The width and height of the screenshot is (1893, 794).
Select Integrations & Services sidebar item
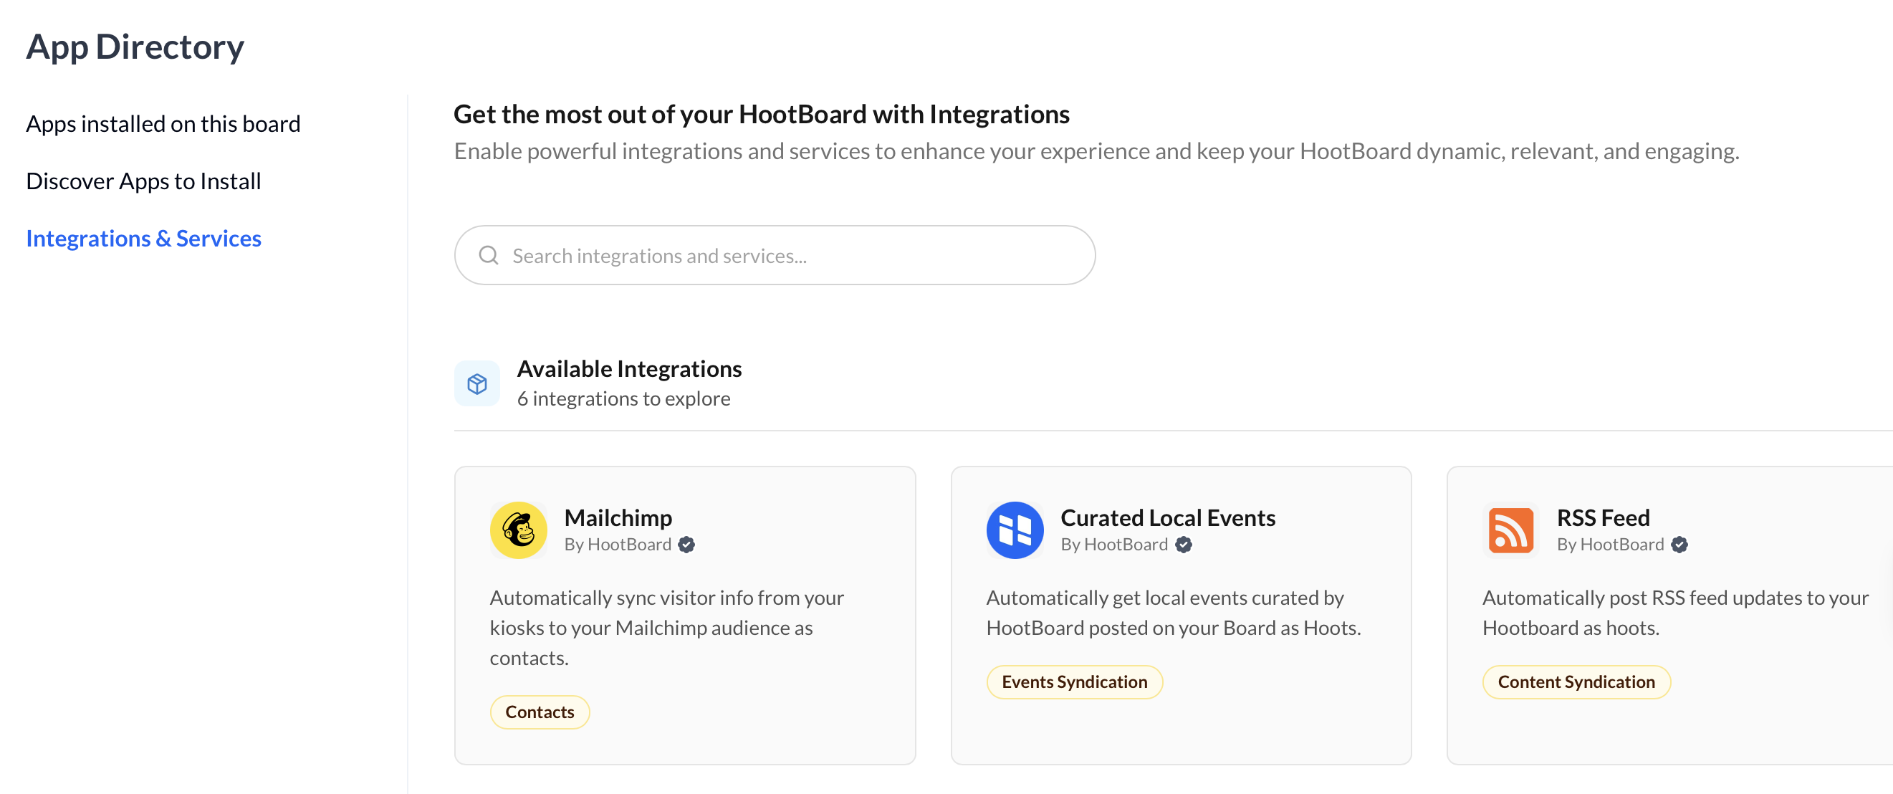(x=143, y=238)
